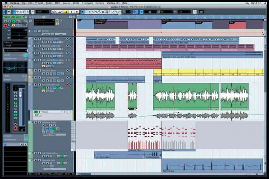269x179 pixels.
Task: Select the Mute X tool
Action: pos(103,12)
